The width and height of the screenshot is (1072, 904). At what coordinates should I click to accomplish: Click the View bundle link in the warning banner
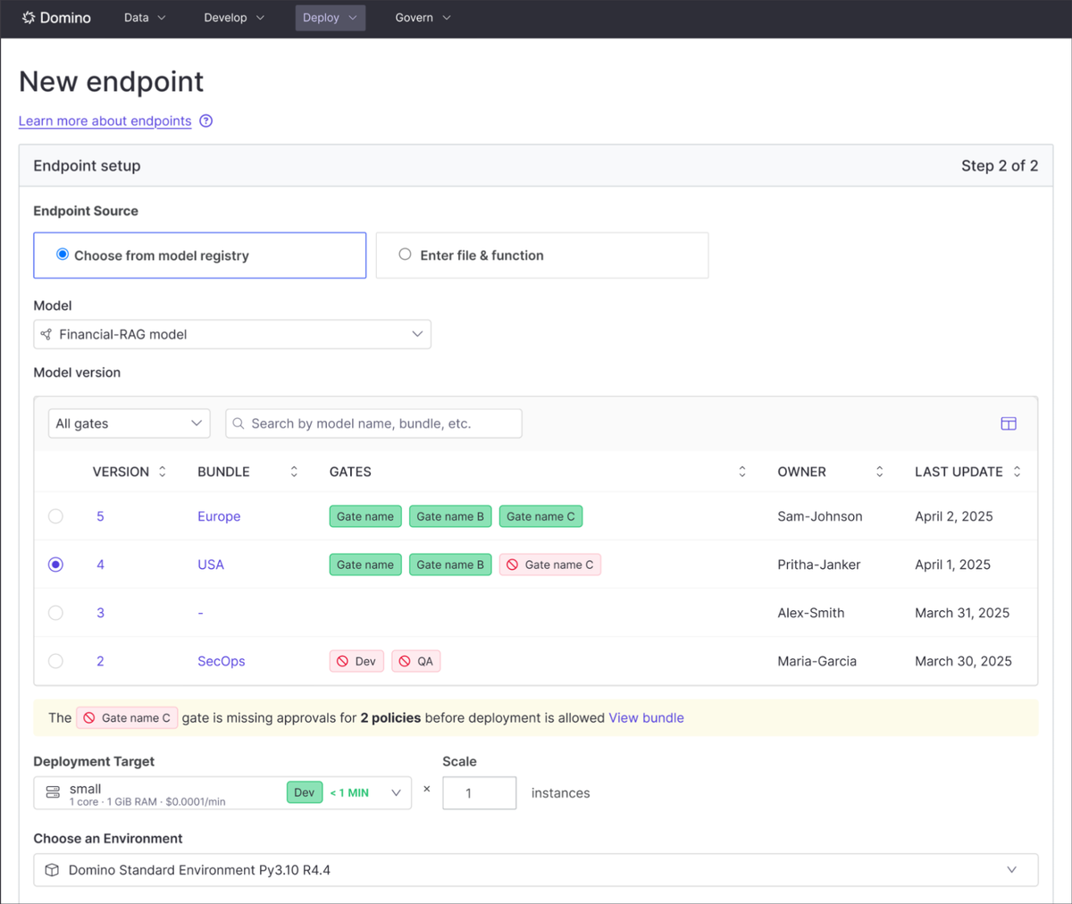click(646, 717)
